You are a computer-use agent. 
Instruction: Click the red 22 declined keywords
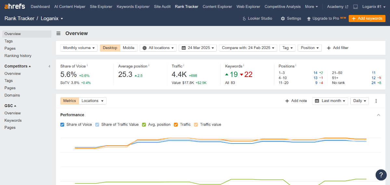pyautogui.click(x=246, y=74)
